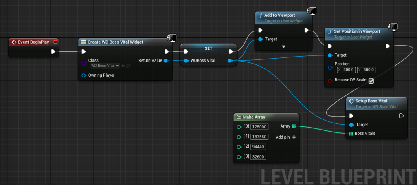Click Make Array element [3] pin
This screenshot has height=185, width=417.
click(x=239, y=157)
